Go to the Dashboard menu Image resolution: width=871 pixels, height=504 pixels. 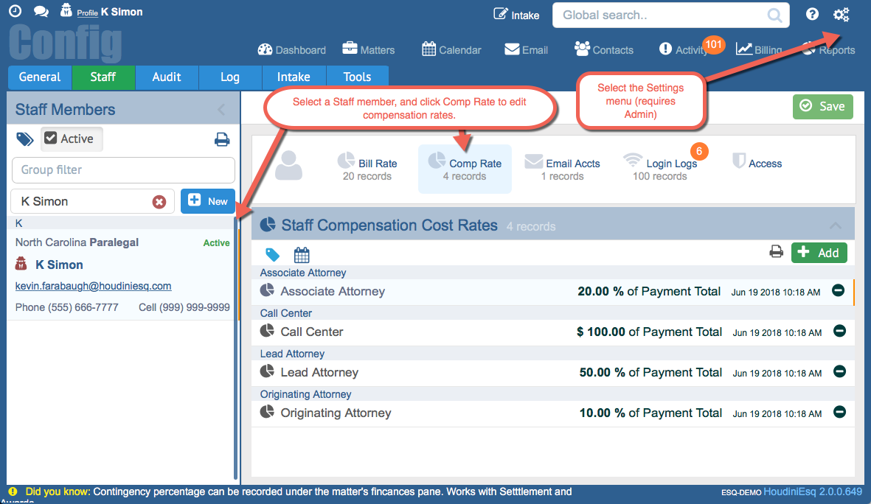point(291,49)
